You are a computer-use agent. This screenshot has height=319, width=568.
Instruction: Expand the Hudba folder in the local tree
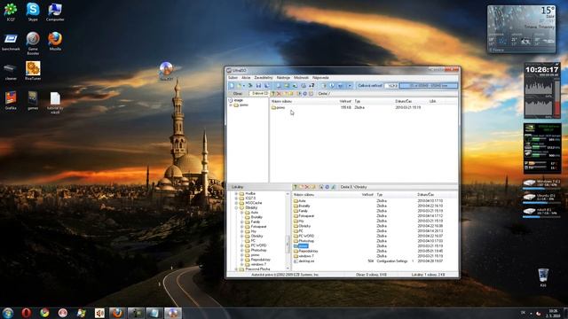point(237,194)
